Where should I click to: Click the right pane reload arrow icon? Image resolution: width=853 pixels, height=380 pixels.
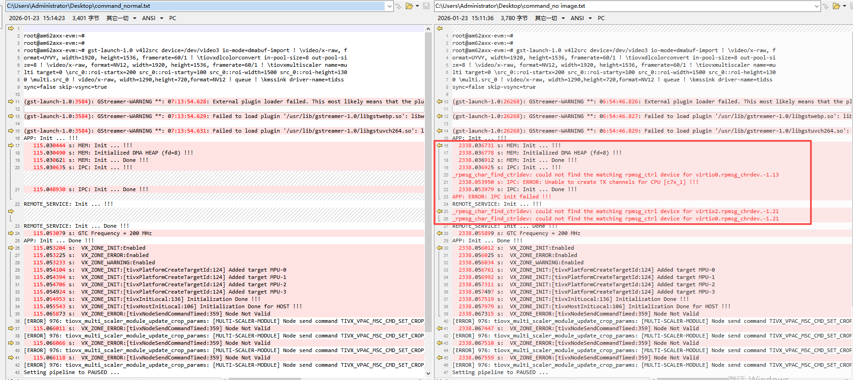826,6
